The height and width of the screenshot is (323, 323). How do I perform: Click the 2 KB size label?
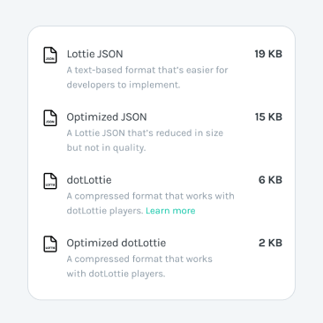(x=270, y=243)
